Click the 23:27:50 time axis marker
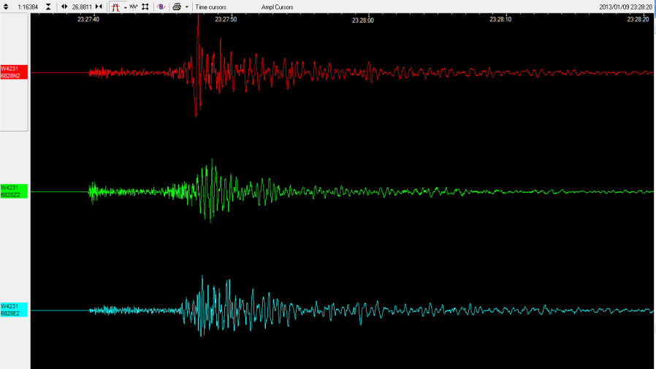656x369 pixels. tap(226, 20)
